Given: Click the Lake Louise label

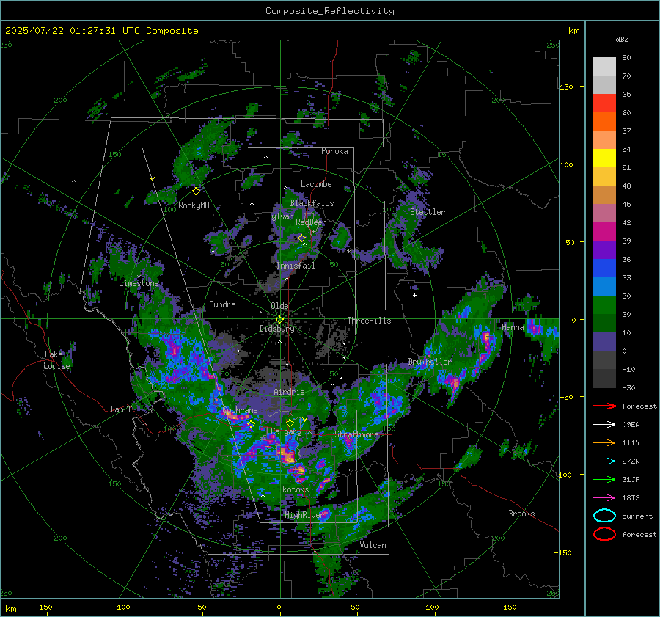Looking at the screenshot, I should click(x=57, y=360).
